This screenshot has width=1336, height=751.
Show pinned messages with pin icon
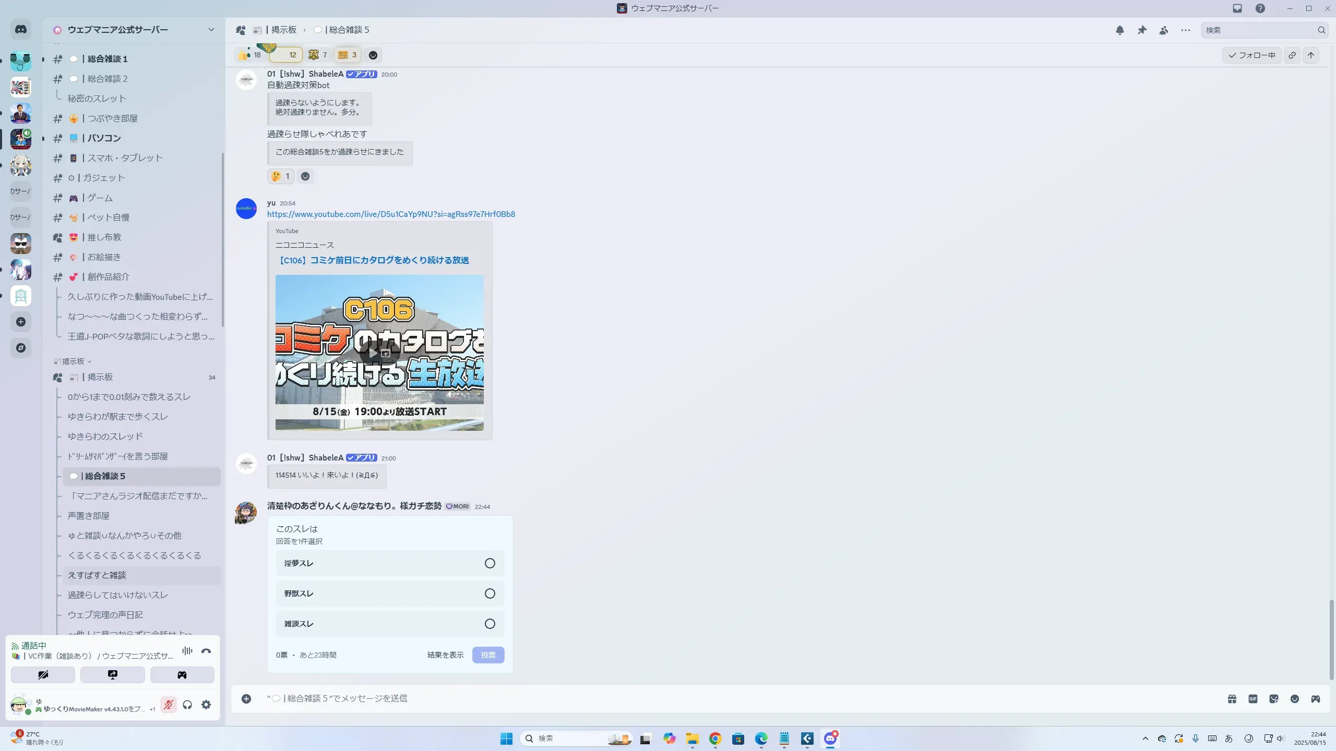(x=1142, y=30)
